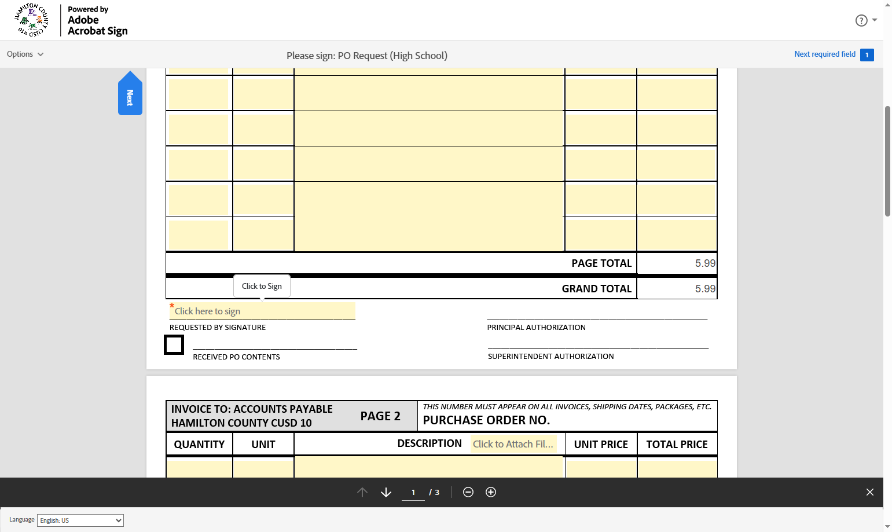Select the 'REQUESTED BY SIGNATURE' label

(218, 328)
